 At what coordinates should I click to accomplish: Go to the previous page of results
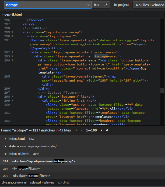click(x=81, y=130)
